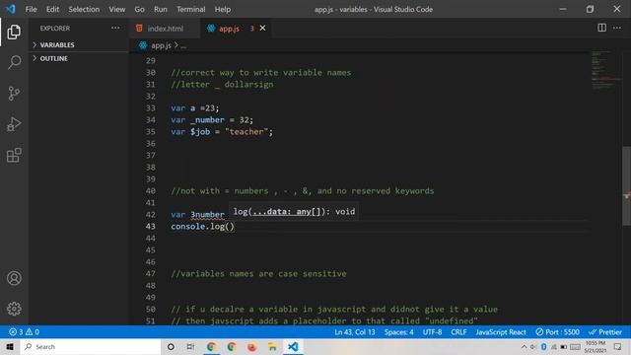Click inside console.log() parentheses on line 43
Viewport: 631px width, 355px height.
[230, 226]
